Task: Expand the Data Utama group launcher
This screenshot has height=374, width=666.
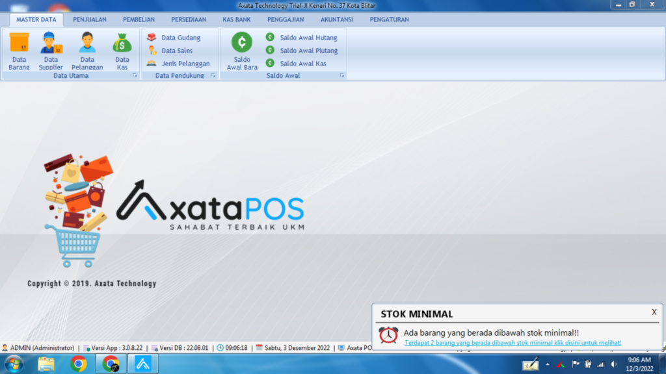Action: point(135,75)
